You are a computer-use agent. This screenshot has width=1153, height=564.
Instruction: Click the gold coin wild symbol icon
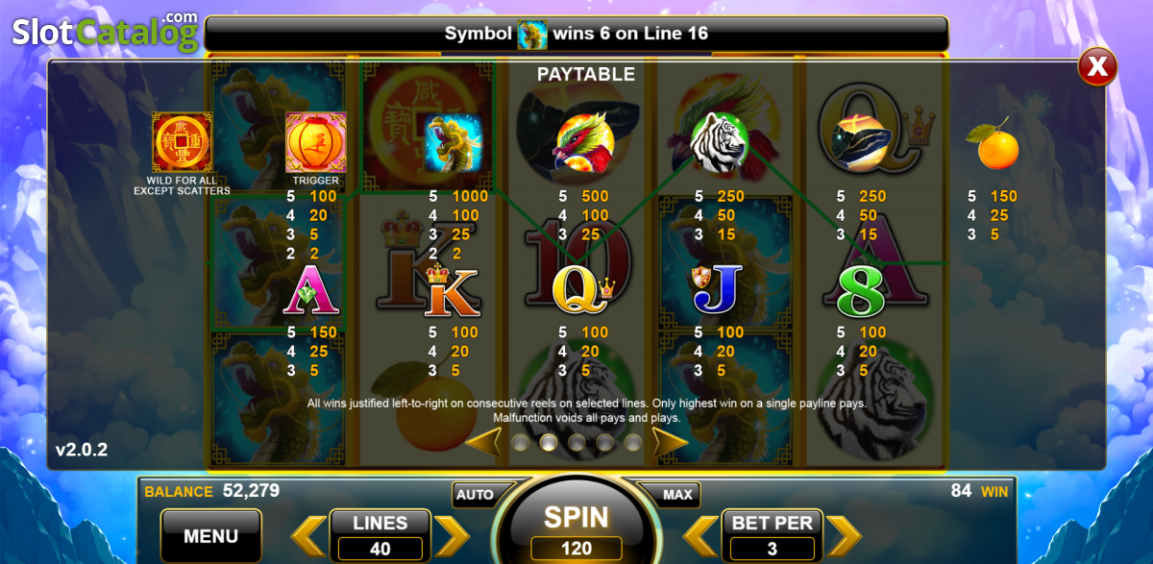(183, 142)
